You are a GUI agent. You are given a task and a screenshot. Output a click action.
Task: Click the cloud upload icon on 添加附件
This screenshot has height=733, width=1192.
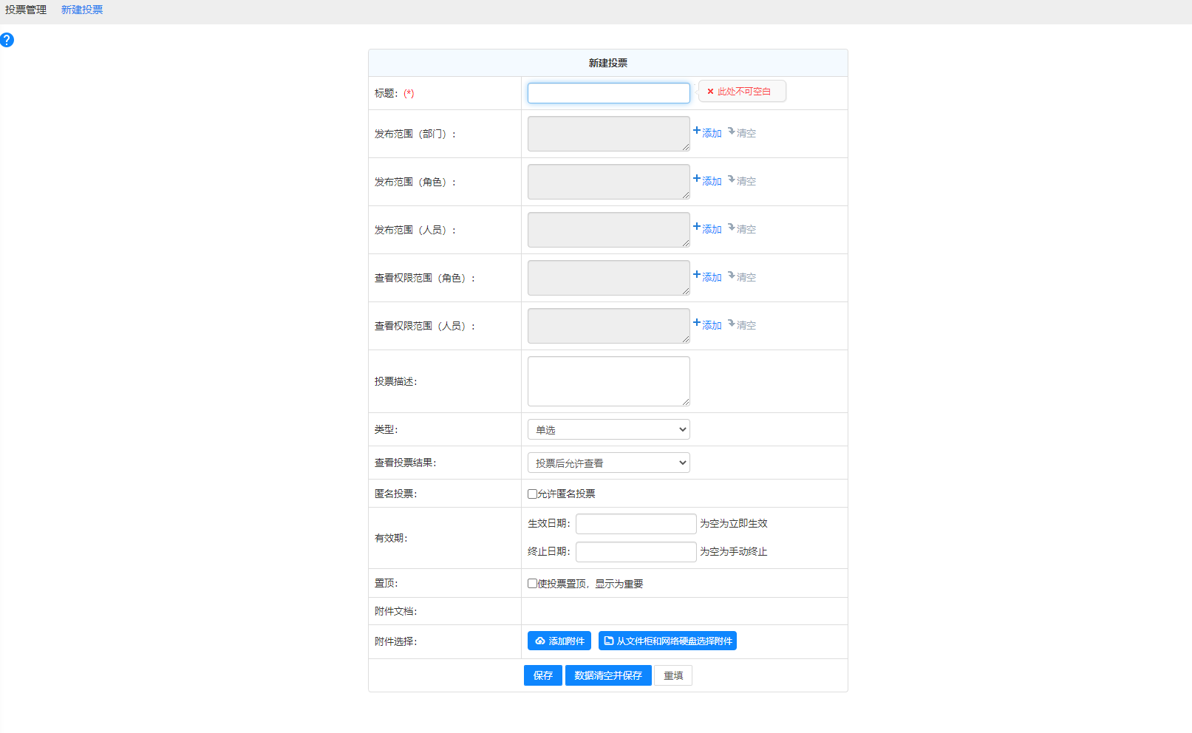pos(540,641)
